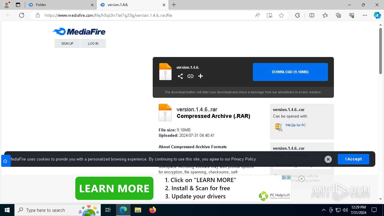The image size is (384, 216).
Task: Copy link using the chain icon
Action: tap(190, 76)
